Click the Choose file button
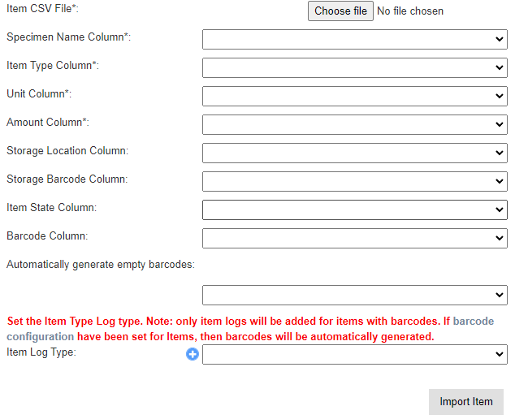The image size is (515, 419). click(340, 11)
